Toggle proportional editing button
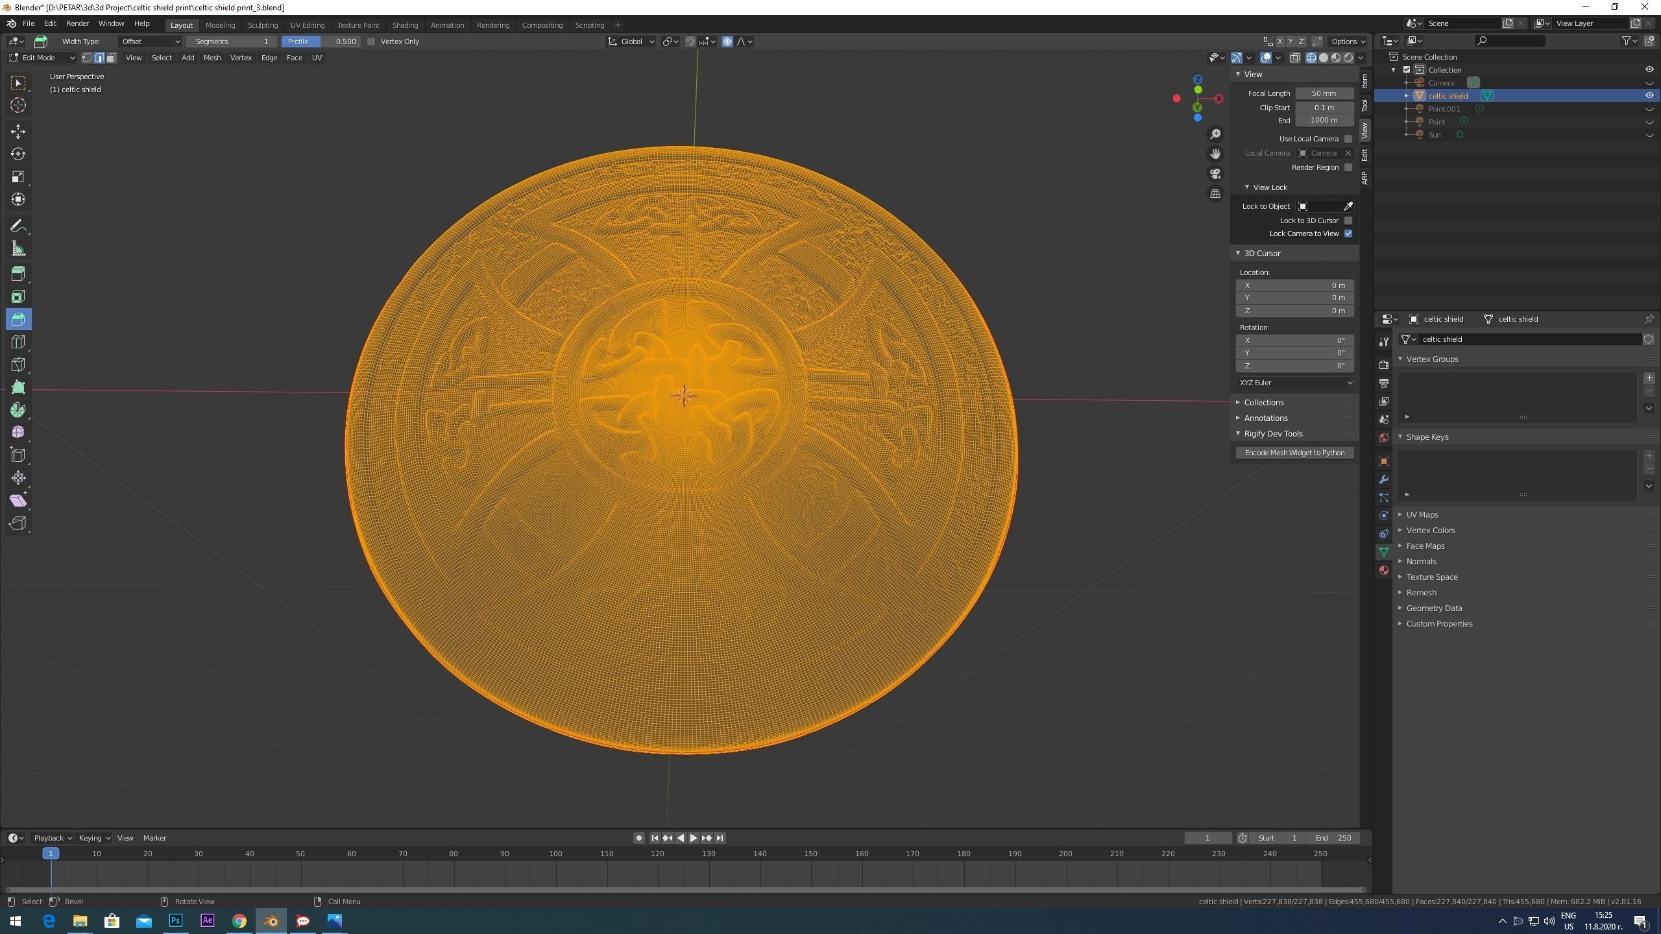The image size is (1661, 934). point(727,42)
